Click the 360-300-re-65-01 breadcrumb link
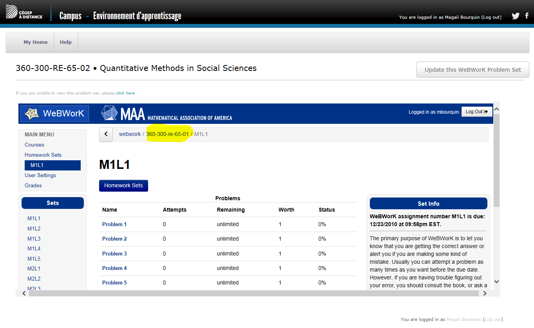The width and height of the screenshot is (534, 328). (167, 134)
